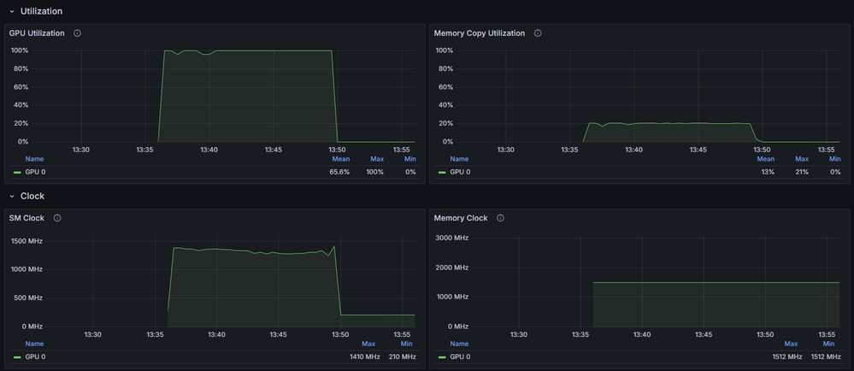Sort SM Clock legend by Max
The height and width of the screenshot is (371, 854).
(368, 344)
